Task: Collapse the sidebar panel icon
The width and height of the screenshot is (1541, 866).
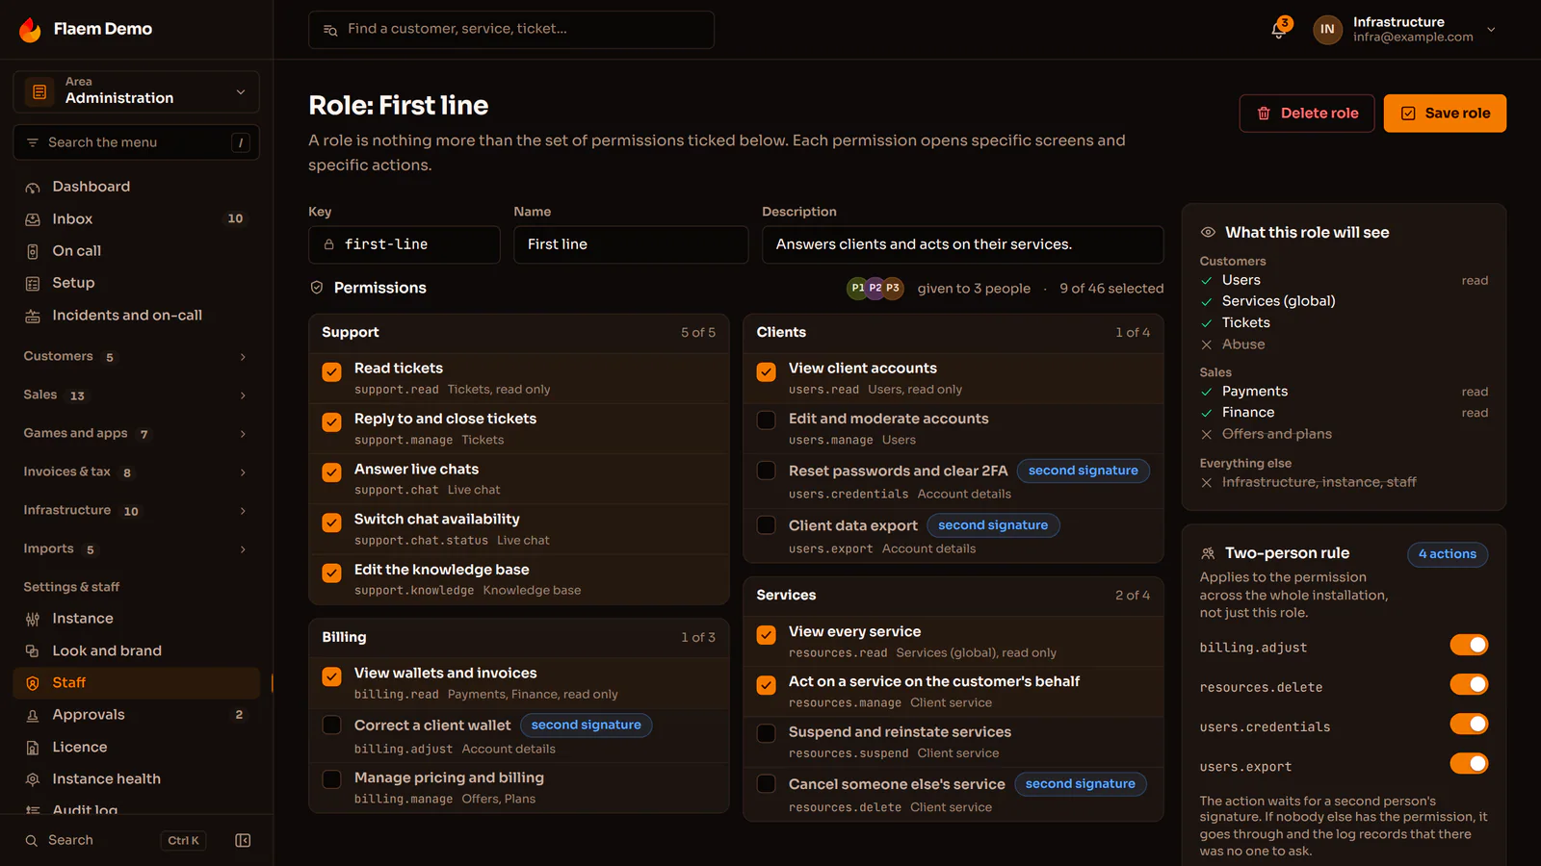Action: click(x=243, y=840)
